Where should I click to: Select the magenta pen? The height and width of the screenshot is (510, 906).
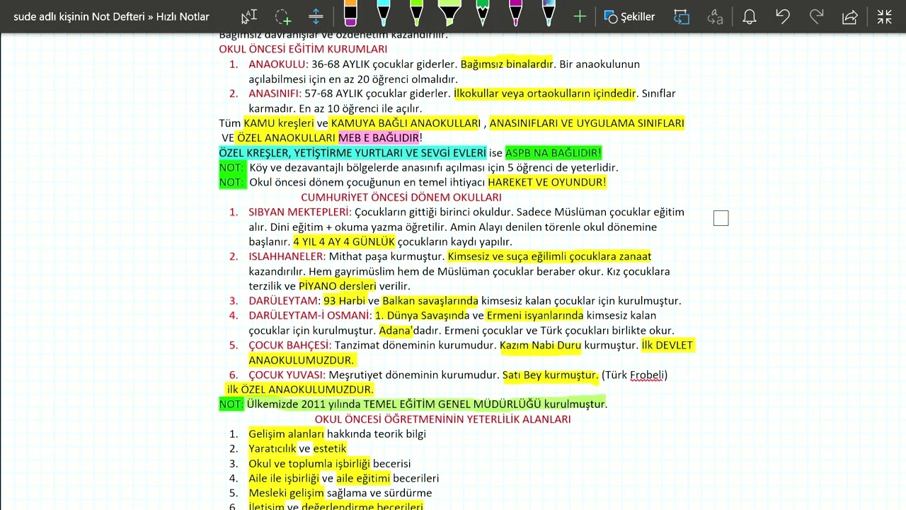[x=515, y=14]
